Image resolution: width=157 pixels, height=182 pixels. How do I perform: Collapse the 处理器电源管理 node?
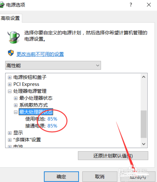point(10,91)
